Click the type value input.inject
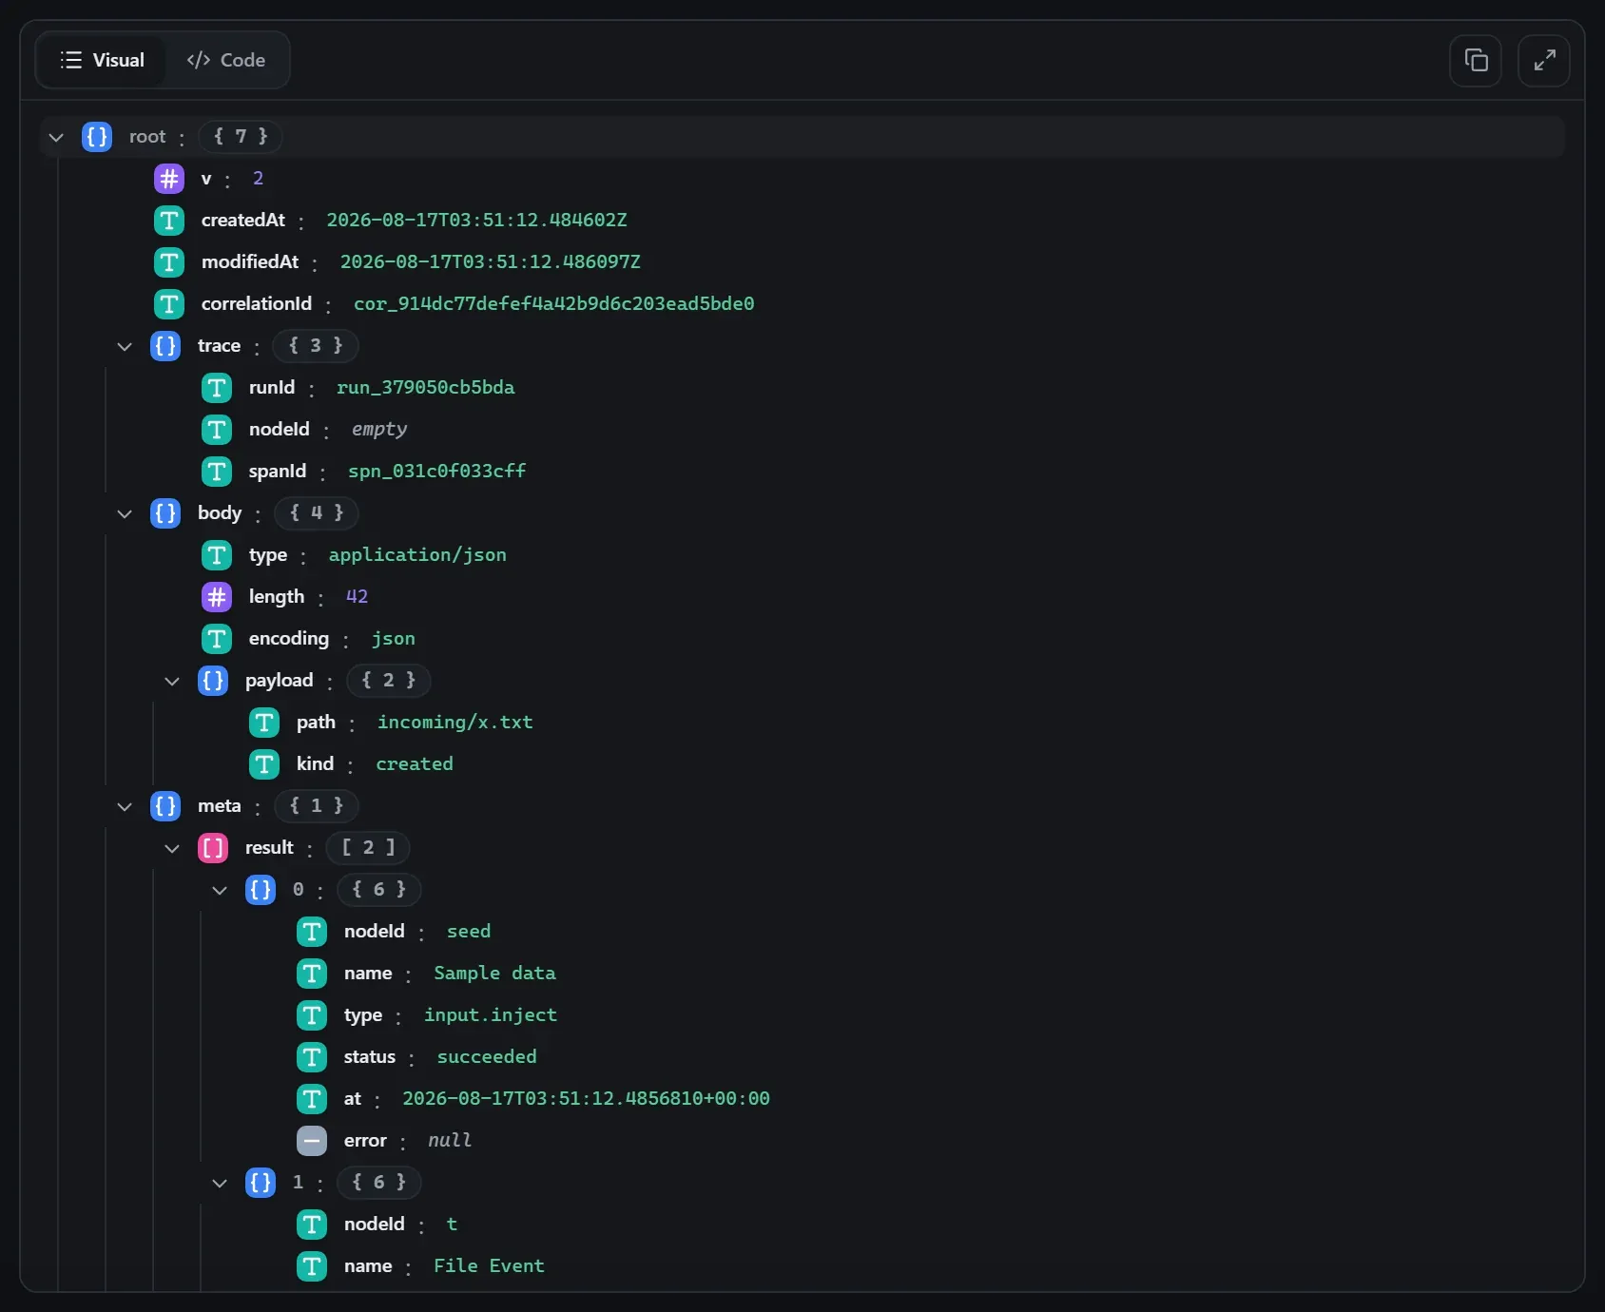The image size is (1605, 1312). (x=491, y=1015)
